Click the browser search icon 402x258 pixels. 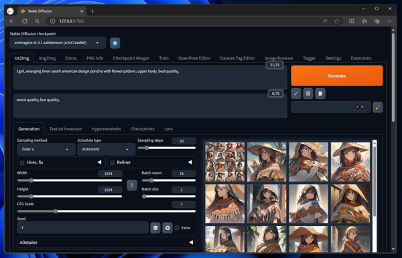coord(37,21)
